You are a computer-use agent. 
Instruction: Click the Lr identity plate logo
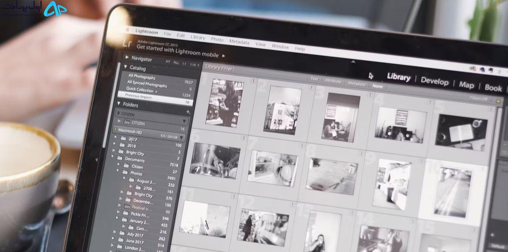[127, 43]
